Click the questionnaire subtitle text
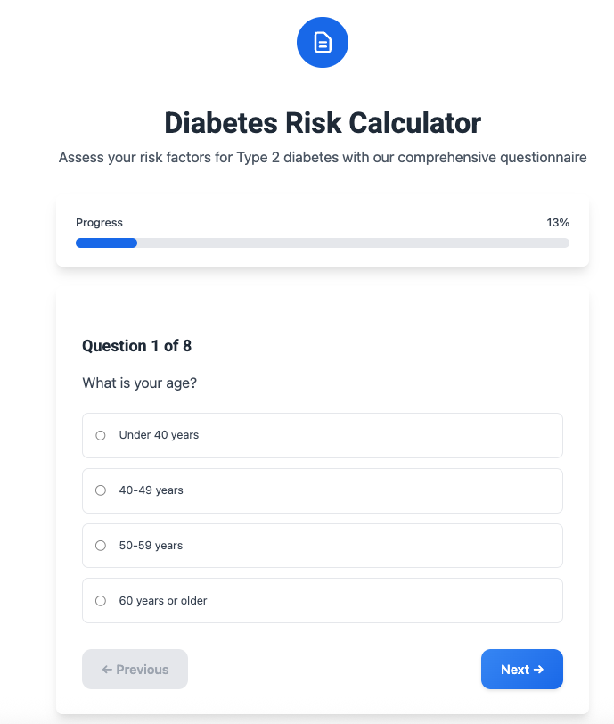Viewport: 614px width, 724px height. pyautogui.click(x=322, y=157)
